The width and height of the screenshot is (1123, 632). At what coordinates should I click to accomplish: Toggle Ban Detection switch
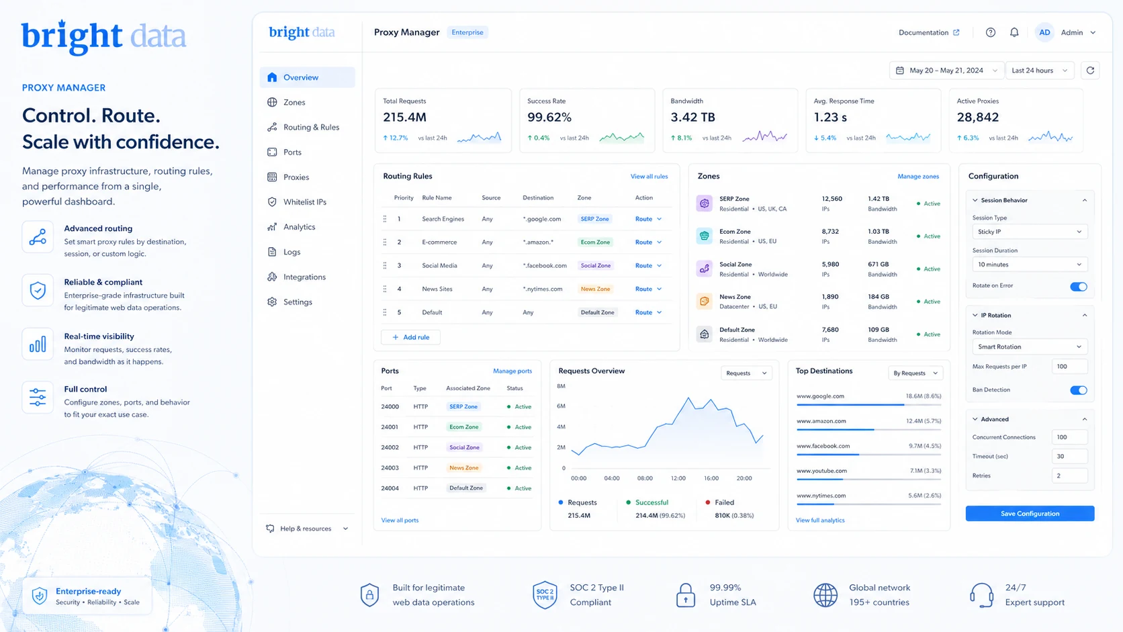1078,390
